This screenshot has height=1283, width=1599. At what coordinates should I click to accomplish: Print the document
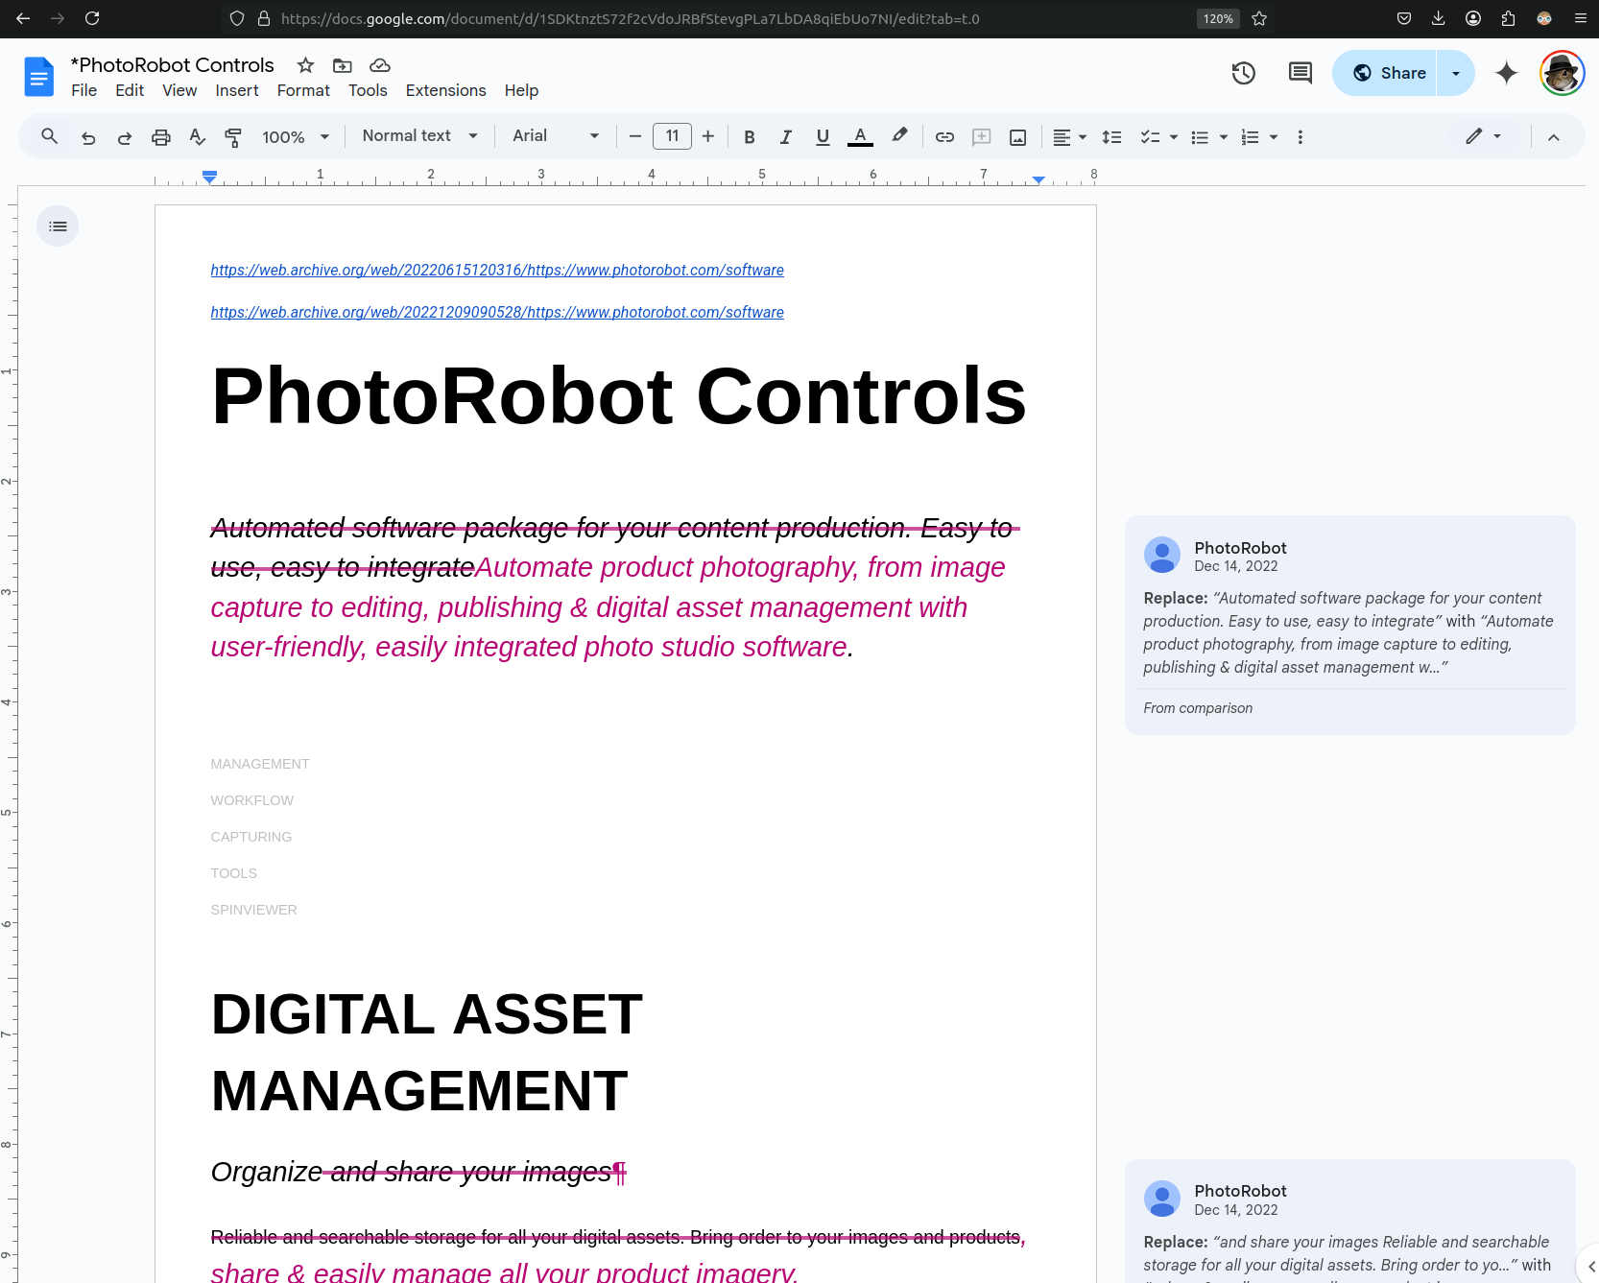(x=161, y=137)
